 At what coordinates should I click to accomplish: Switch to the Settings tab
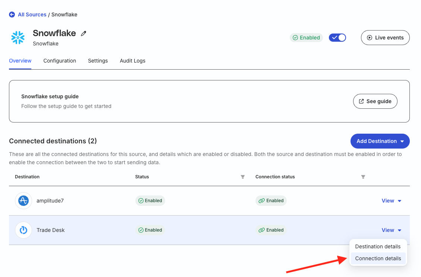coord(98,61)
